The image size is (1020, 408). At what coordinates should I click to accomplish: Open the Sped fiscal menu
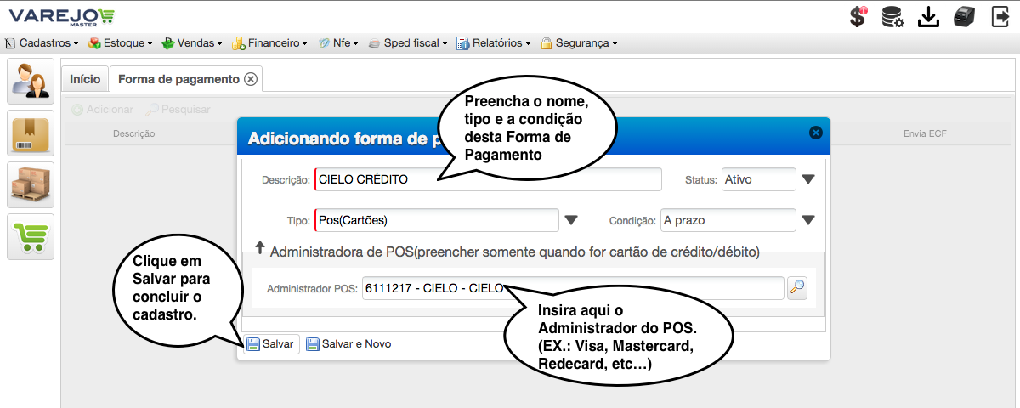tap(410, 42)
